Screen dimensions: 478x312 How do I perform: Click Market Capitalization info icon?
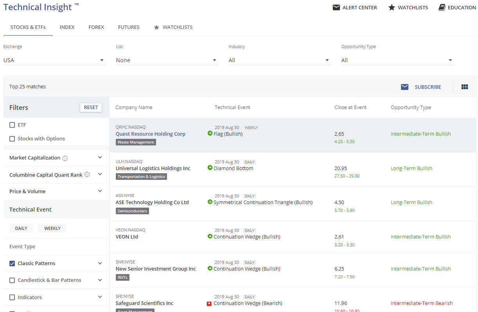(x=65, y=158)
